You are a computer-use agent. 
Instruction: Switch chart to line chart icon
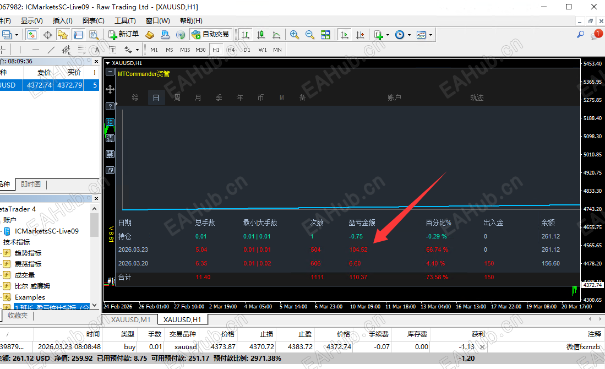point(276,35)
